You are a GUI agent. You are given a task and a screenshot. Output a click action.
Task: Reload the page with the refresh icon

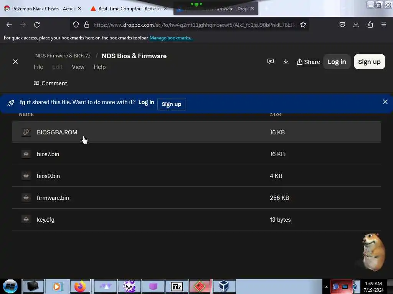(x=37, y=25)
